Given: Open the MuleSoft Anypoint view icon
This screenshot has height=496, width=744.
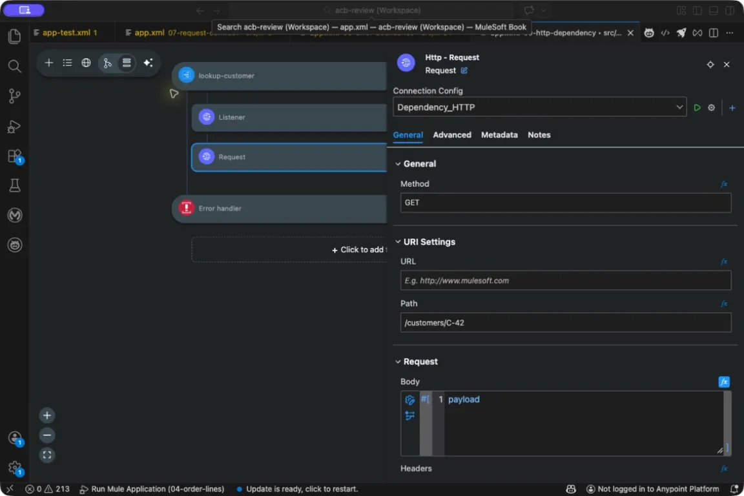Looking at the screenshot, I should 15,216.
